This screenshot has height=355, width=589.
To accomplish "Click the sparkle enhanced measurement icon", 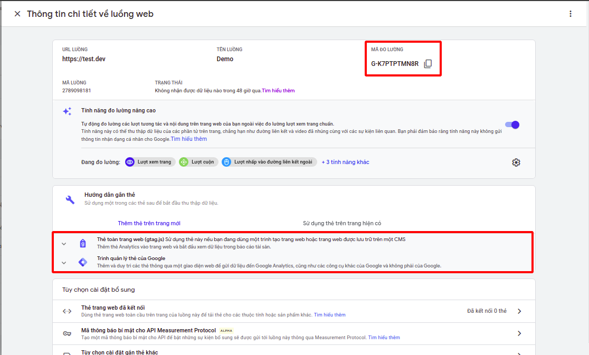I will [67, 111].
